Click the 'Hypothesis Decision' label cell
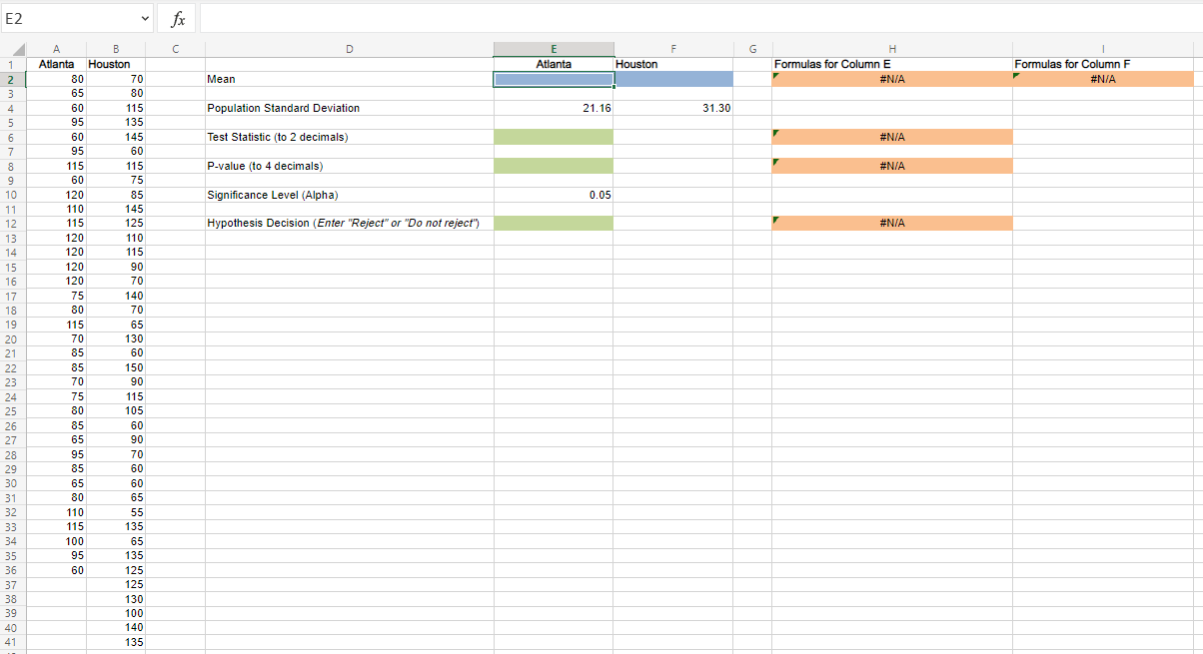The image size is (1203, 654). 350,224
